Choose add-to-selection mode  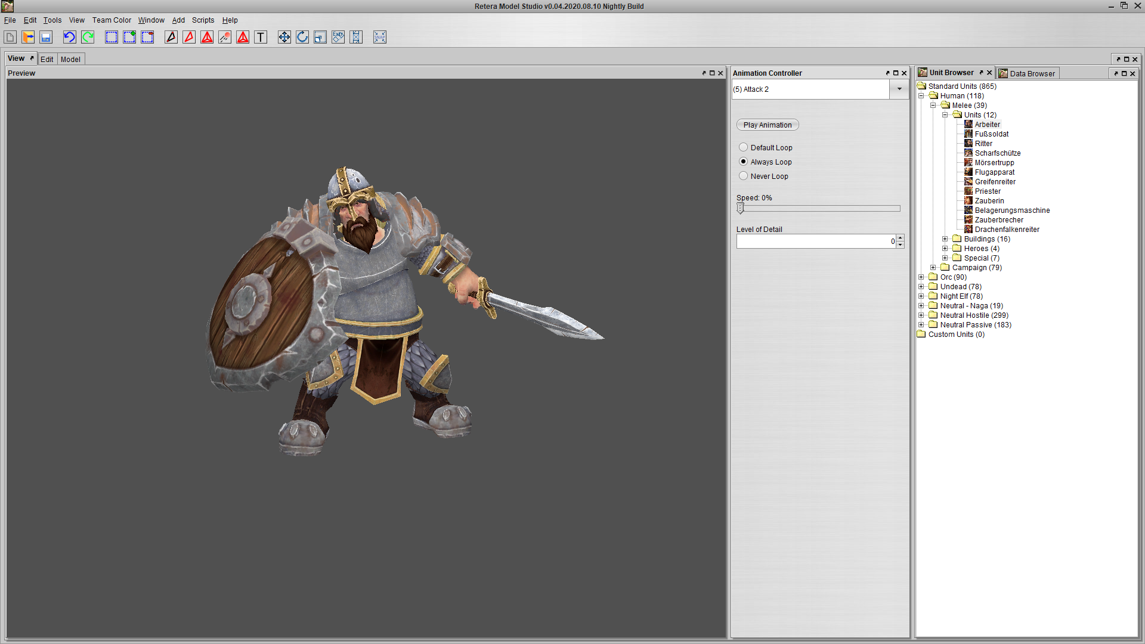point(129,37)
